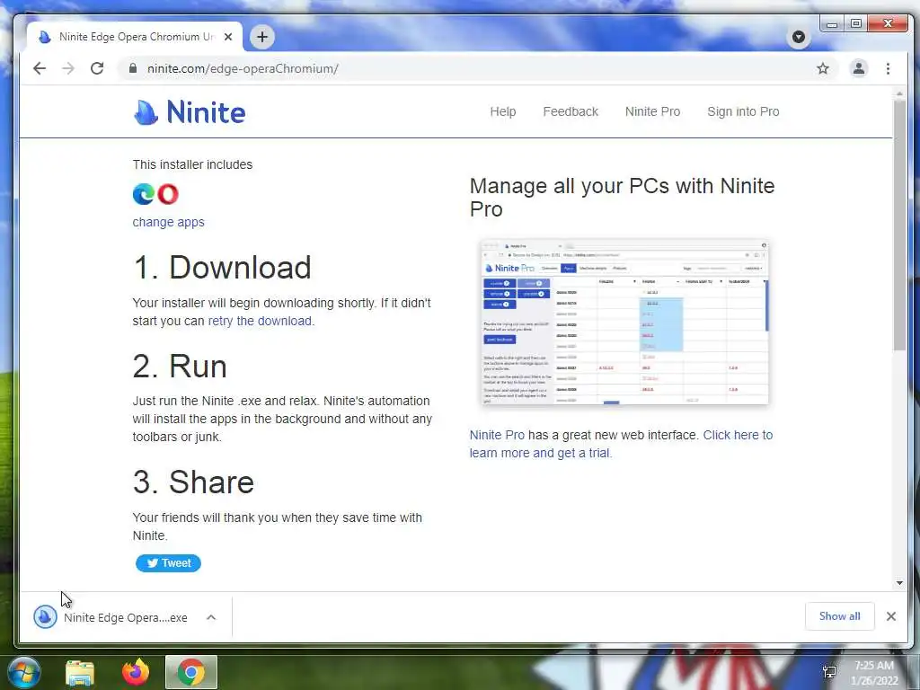Click the Ninite Pro text link

[x=497, y=436]
